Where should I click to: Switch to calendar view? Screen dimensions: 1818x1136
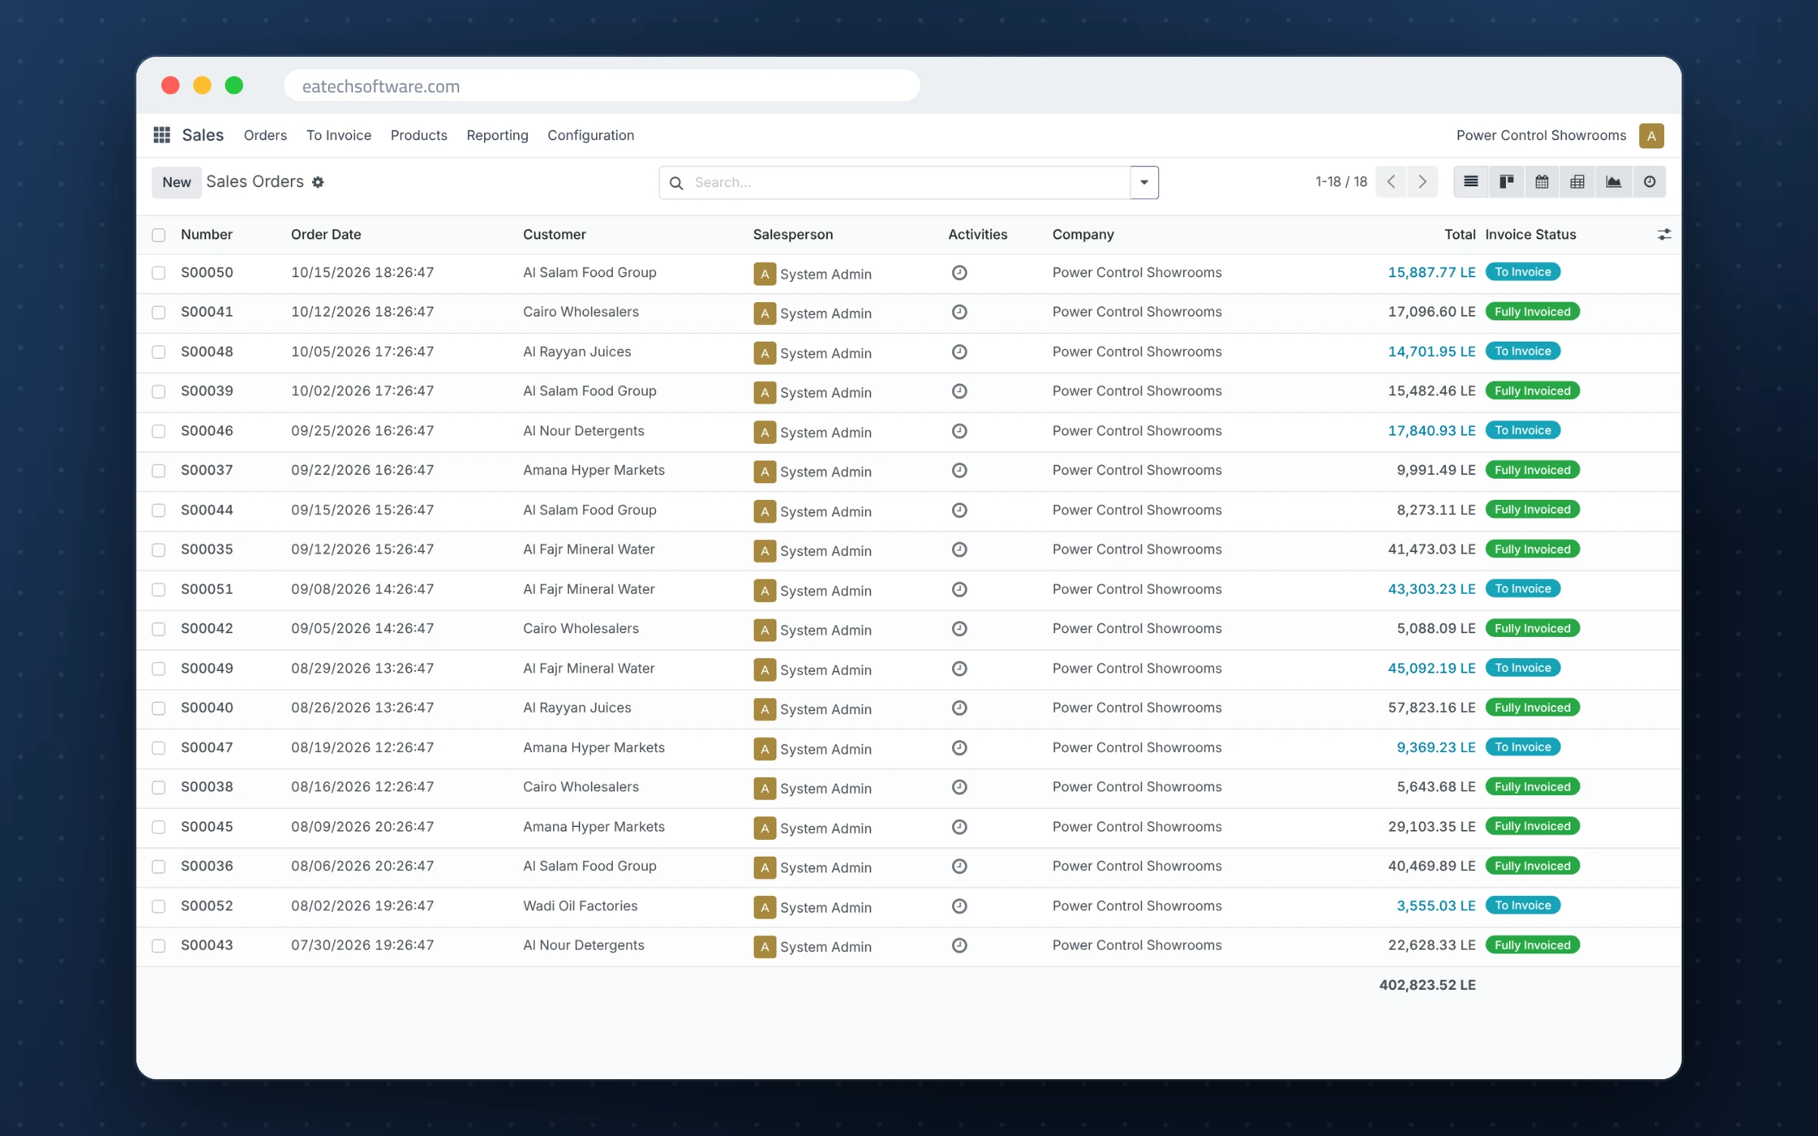tap(1542, 182)
